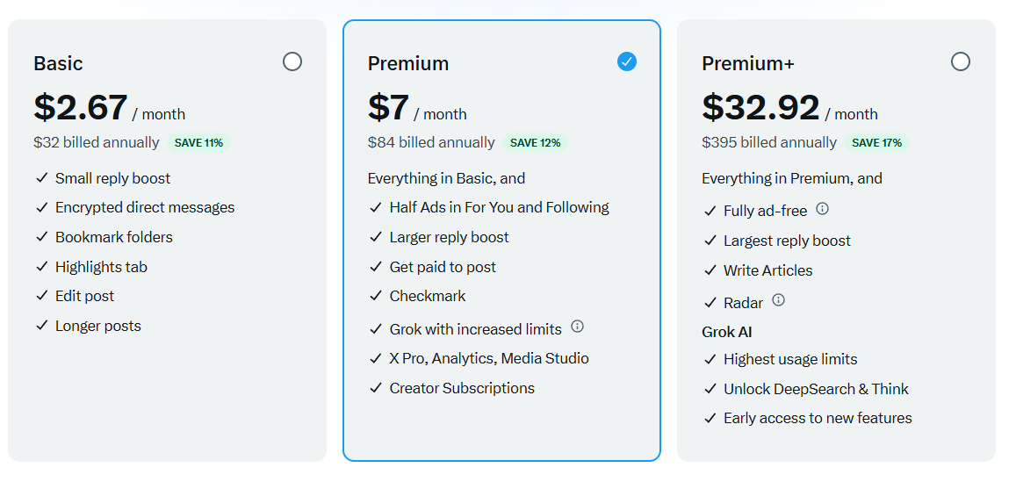Open the Radar info icon
The width and height of the screenshot is (1016, 489).
778,300
